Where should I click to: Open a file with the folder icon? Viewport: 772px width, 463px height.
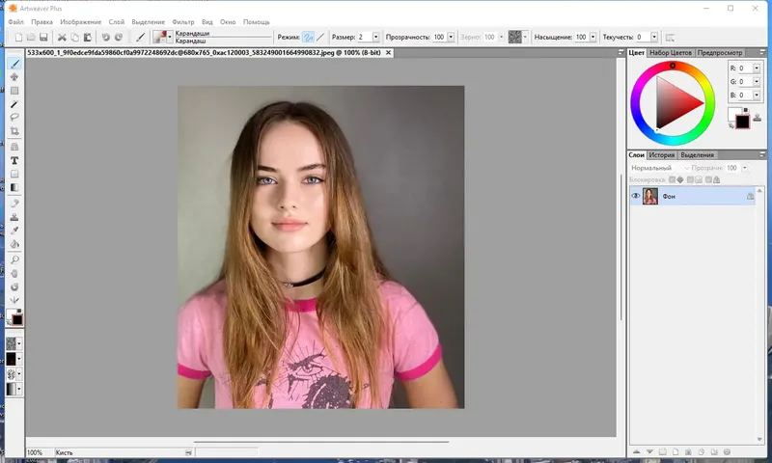[31, 38]
